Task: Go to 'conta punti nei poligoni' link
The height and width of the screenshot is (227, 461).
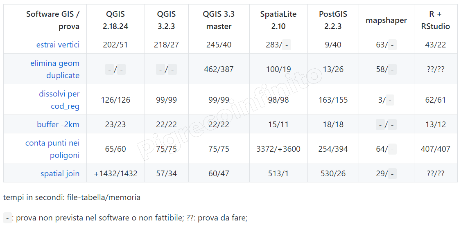Action: tap(52, 149)
